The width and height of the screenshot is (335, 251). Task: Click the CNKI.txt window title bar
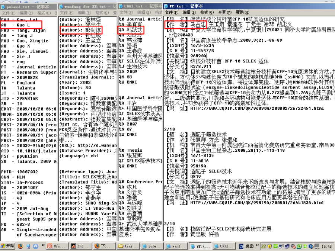pos(140,6)
